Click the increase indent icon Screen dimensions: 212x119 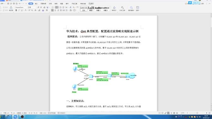click(x=63, y=7)
